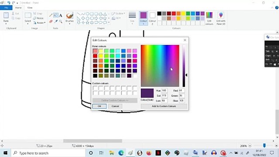279x157 pixels.
Task: Open the shape Outline dropdown
Action: [x=118, y=14]
